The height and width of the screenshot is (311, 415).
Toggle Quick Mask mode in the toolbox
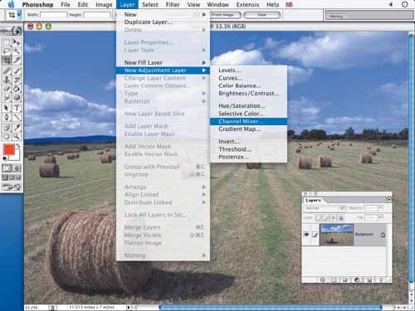(17, 168)
